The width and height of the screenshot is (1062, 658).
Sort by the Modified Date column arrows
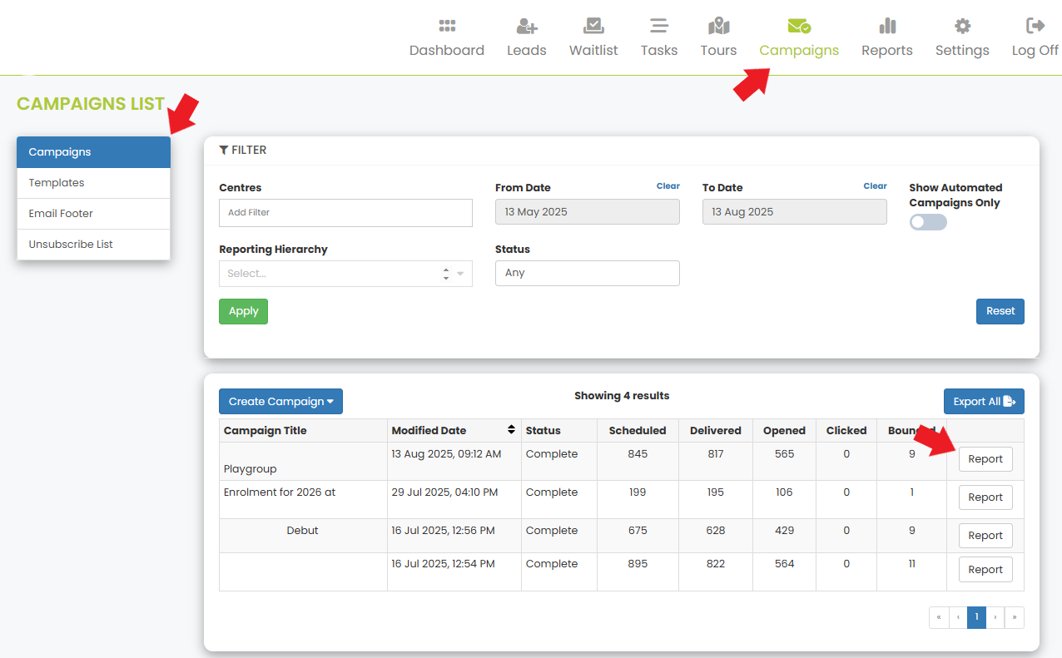pos(511,430)
